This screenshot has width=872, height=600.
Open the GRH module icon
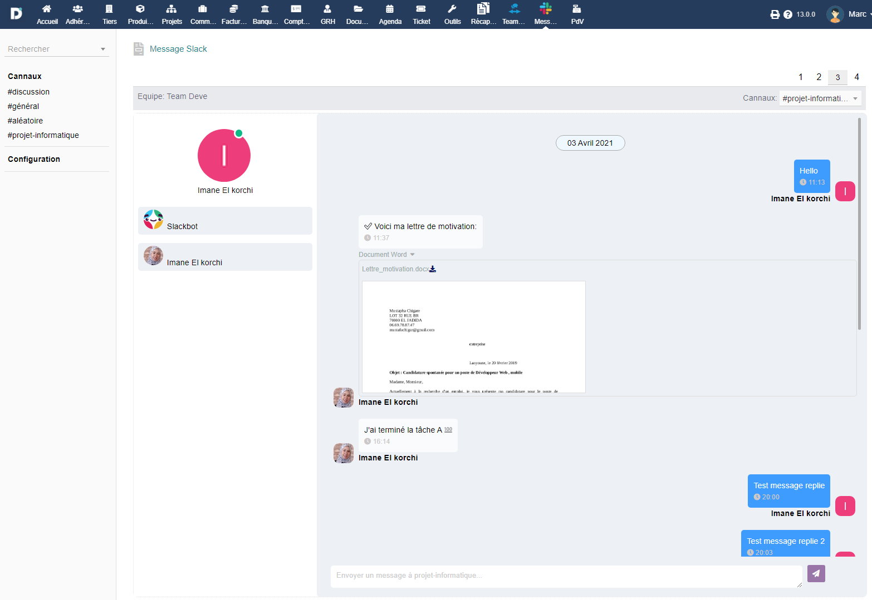[x=327, y=9]
